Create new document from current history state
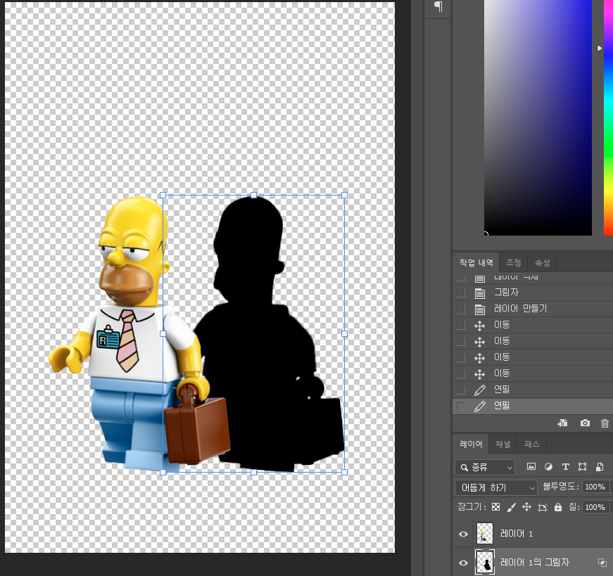Viewport: 613px width, 576px height. pyautogui.click(x=562, y=423)
